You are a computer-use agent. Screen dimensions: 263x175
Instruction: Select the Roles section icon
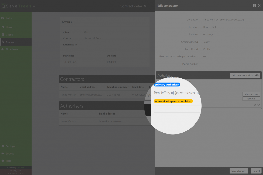(x=3, y=18)
